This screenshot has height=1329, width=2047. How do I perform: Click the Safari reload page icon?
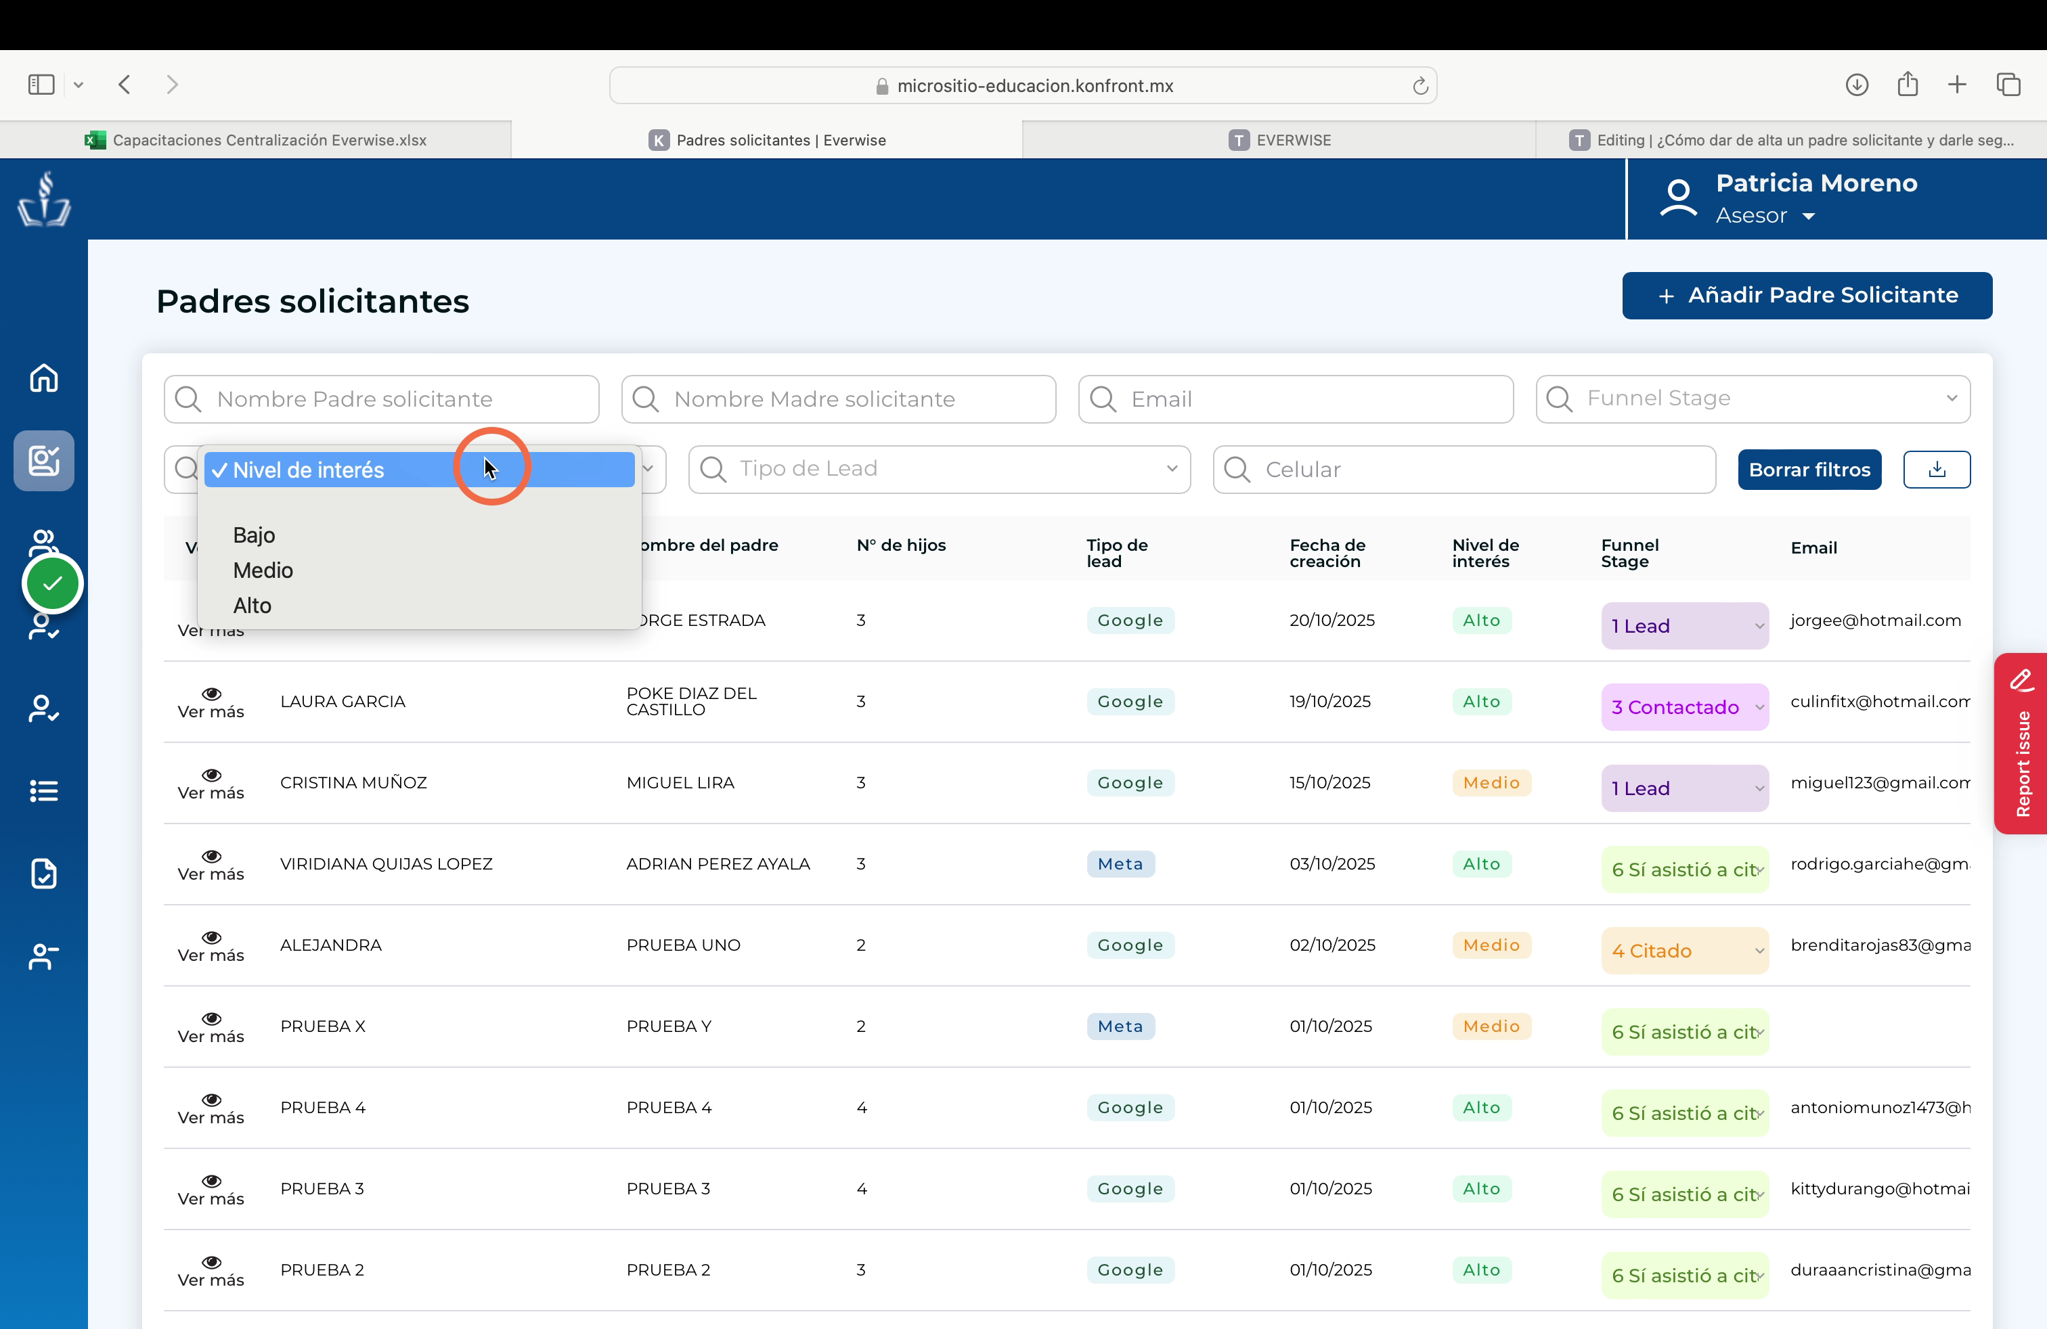tap(1420, 85)
